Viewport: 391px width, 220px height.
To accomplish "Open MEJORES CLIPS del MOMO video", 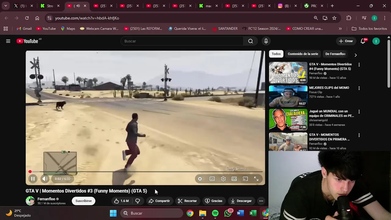I will tap(288, 96).
